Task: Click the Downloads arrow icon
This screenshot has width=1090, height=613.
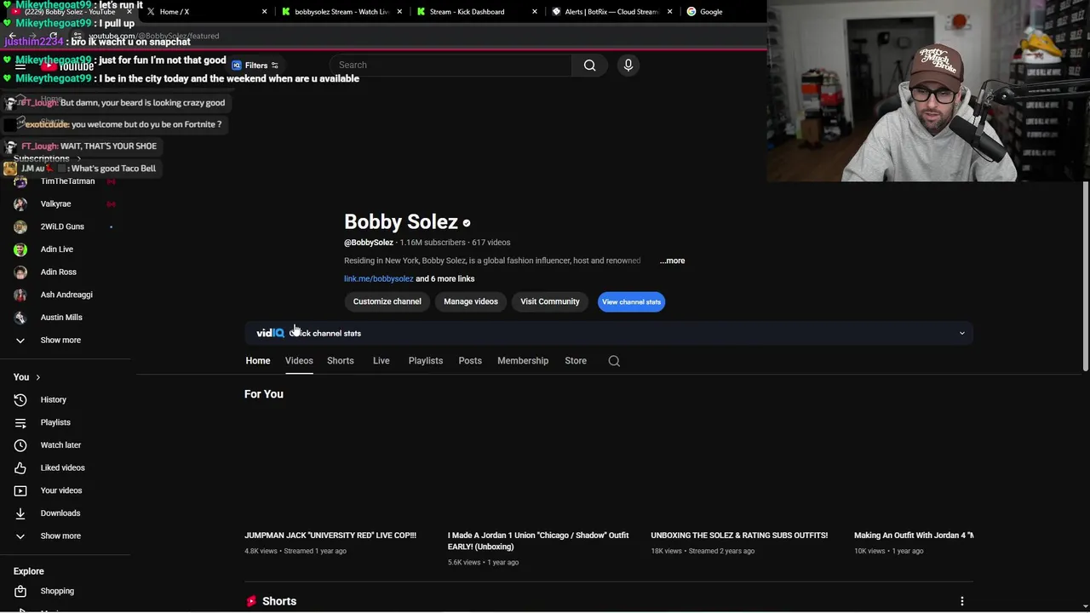Action: point(20,513)
